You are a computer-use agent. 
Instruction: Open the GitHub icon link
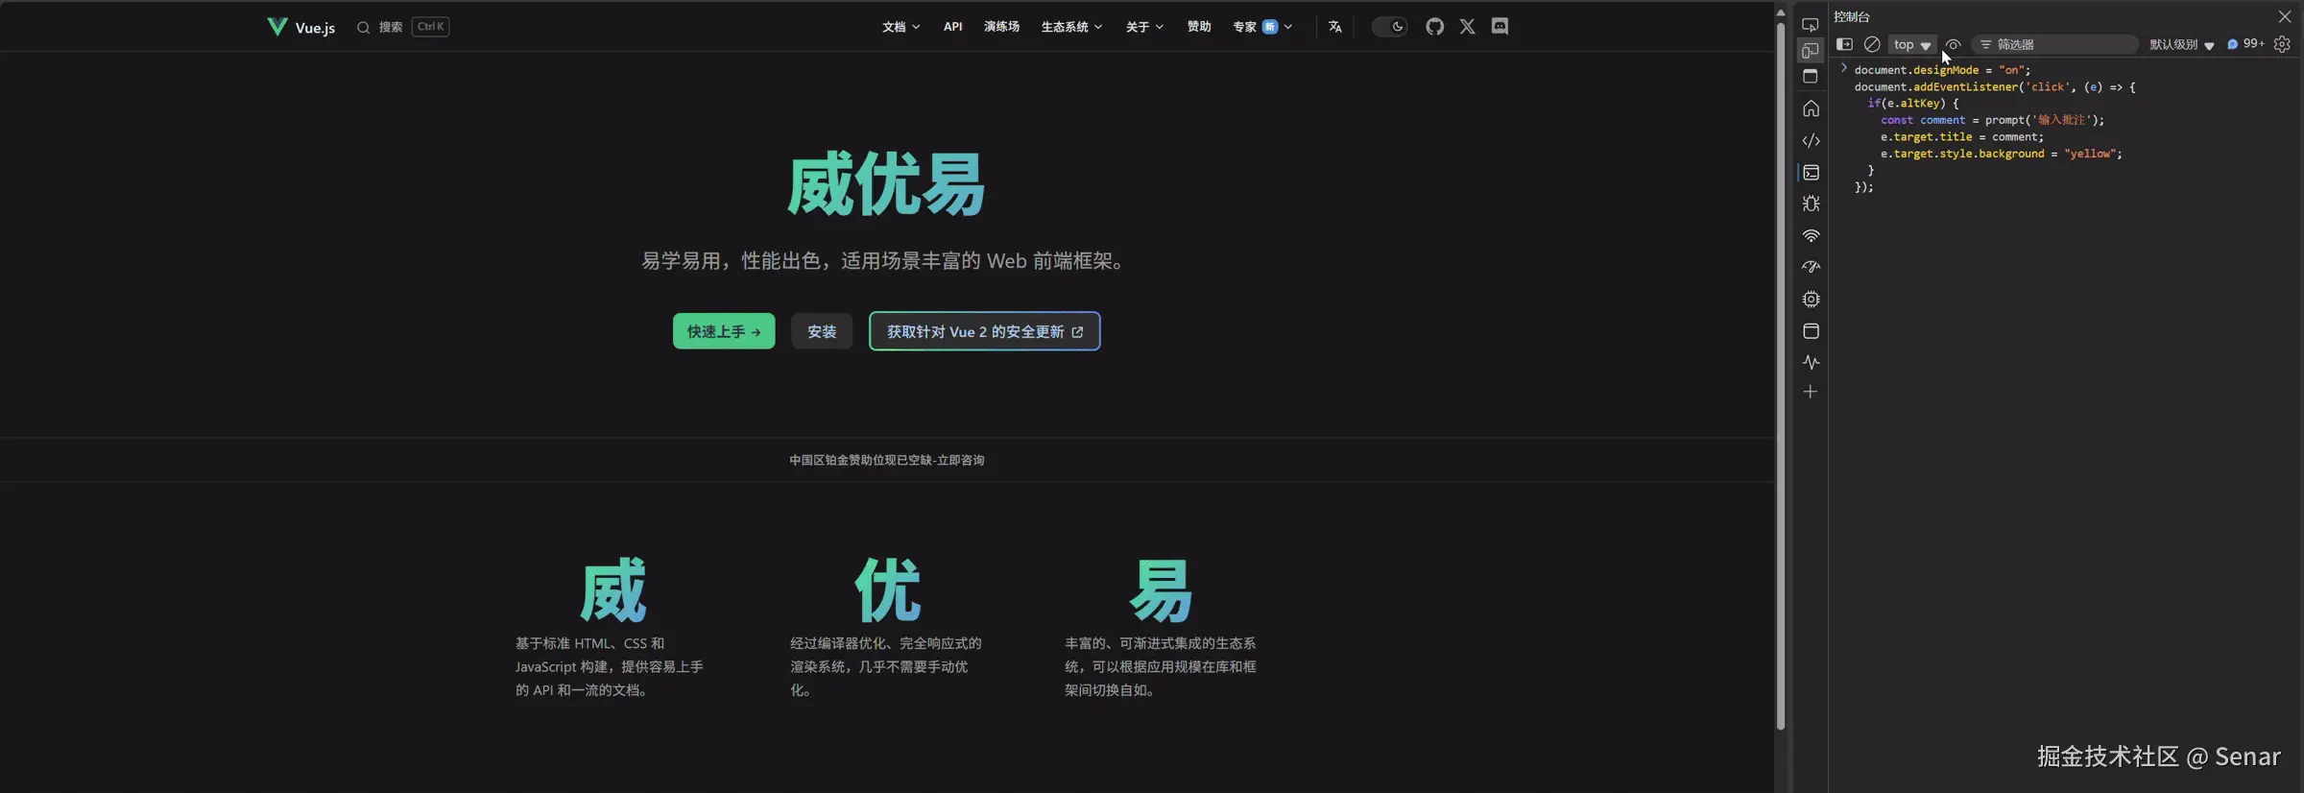(x=1434, y=27)
